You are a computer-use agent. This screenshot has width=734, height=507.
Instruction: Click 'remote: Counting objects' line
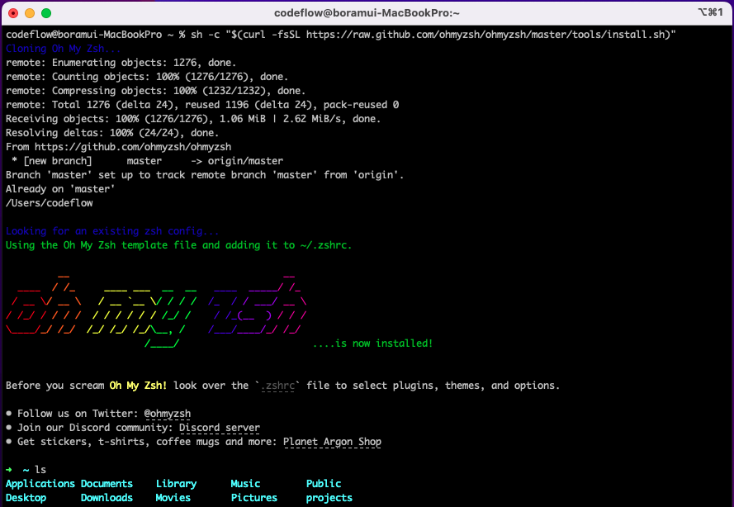point(147,77)
